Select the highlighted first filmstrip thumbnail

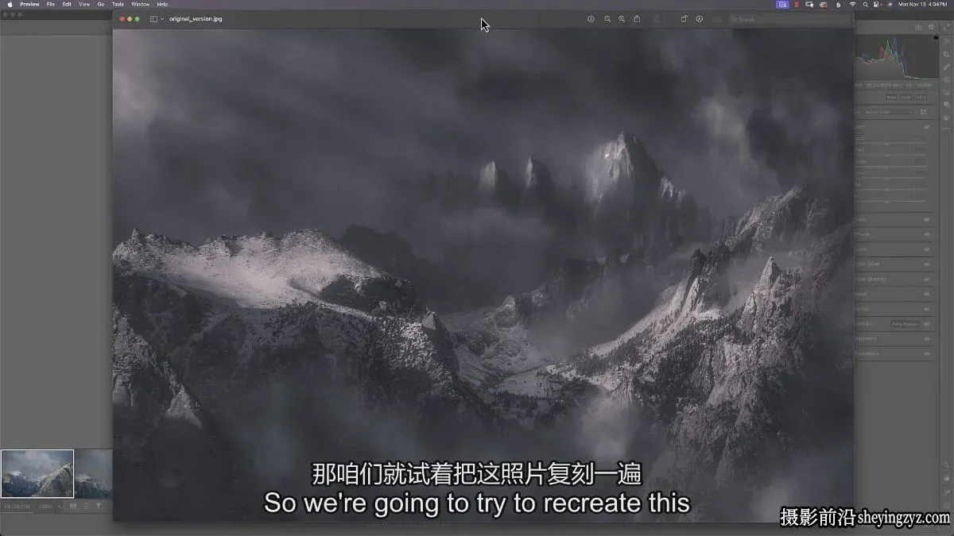[37, 474]
